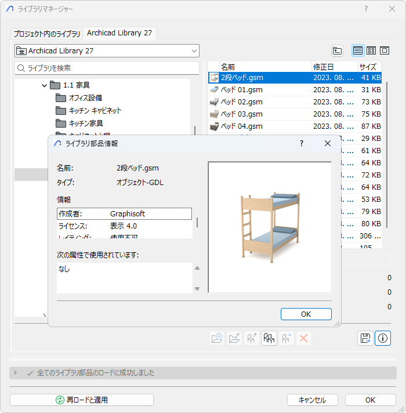Click the chair with blue arrow icon
The height and width of the screenshot is (413, 406).
point(287,338)
